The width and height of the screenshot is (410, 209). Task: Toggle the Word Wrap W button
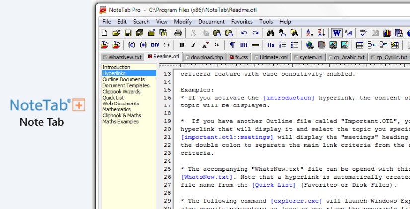(336, 33)
